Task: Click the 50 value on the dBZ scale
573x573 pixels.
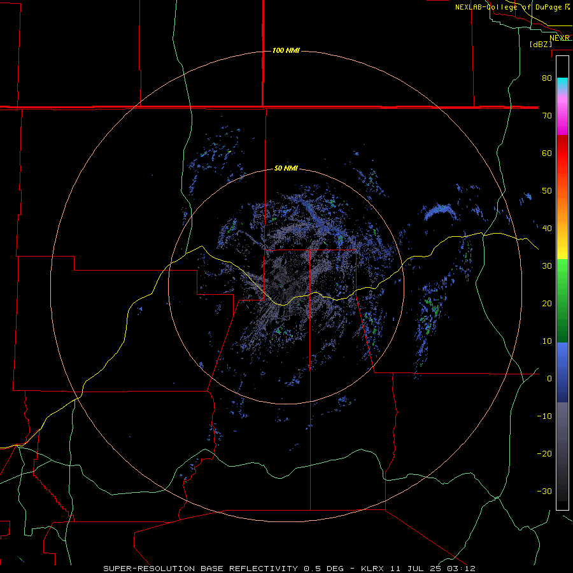Action: click(x=547, y=191)
